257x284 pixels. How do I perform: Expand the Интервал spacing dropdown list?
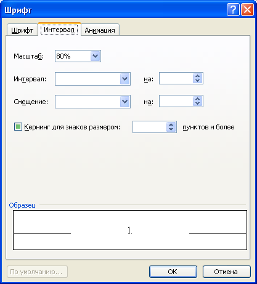124,79
